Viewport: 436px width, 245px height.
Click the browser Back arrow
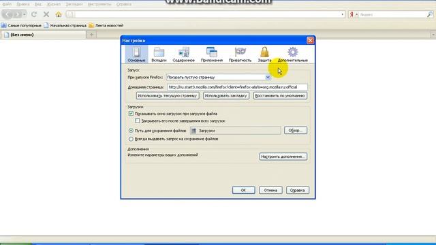click(x=7, y=14)
